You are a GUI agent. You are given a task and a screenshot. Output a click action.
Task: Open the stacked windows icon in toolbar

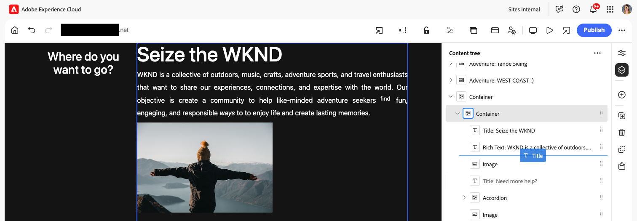click(474, 30)
